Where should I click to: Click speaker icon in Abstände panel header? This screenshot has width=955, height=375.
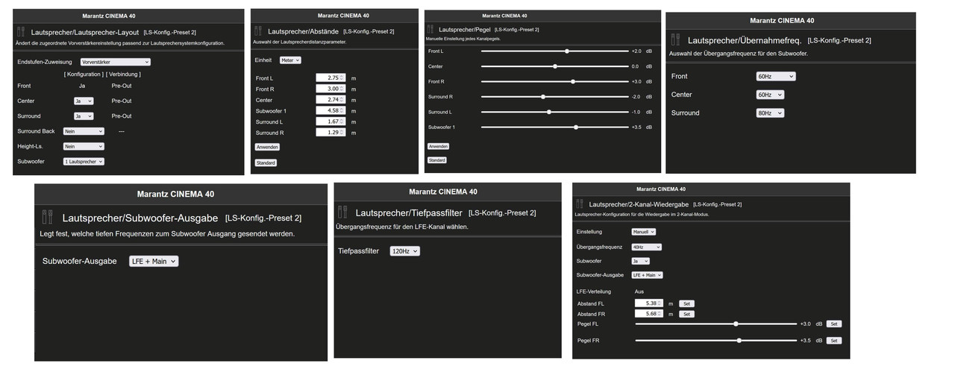point(259,31)
